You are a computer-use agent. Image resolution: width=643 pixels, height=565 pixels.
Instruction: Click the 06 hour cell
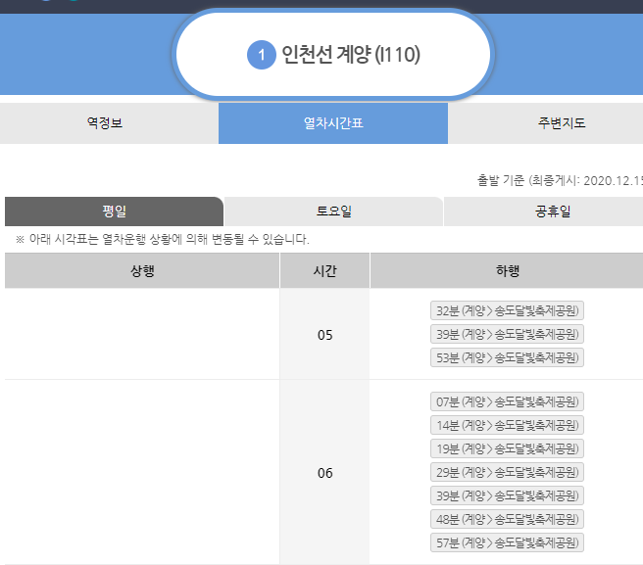pos(324,472)
